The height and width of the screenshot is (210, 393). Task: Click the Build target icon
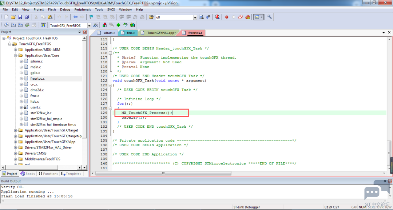pyautogui.click(x=13, y=25)
